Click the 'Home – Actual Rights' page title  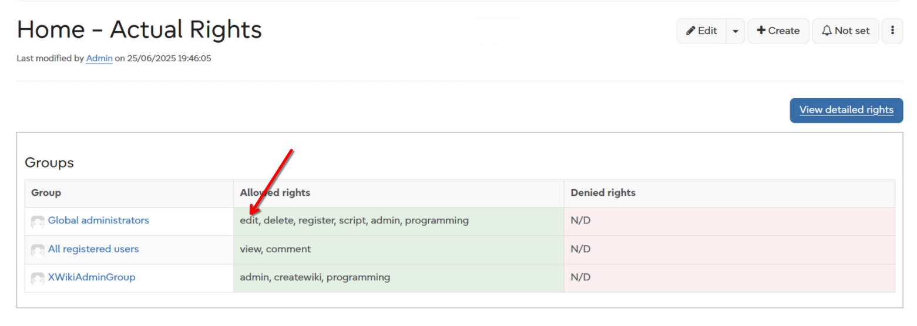(139, 29)
